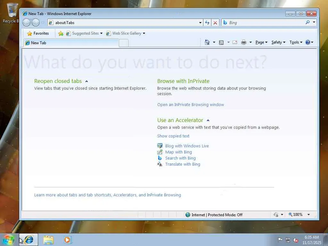Screen dimensions: 328x246
Task: Expand the Home button dropdown arrow
Action: click(x=214, y=43)
